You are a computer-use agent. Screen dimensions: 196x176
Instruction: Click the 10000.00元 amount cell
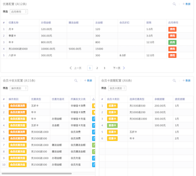48,49
